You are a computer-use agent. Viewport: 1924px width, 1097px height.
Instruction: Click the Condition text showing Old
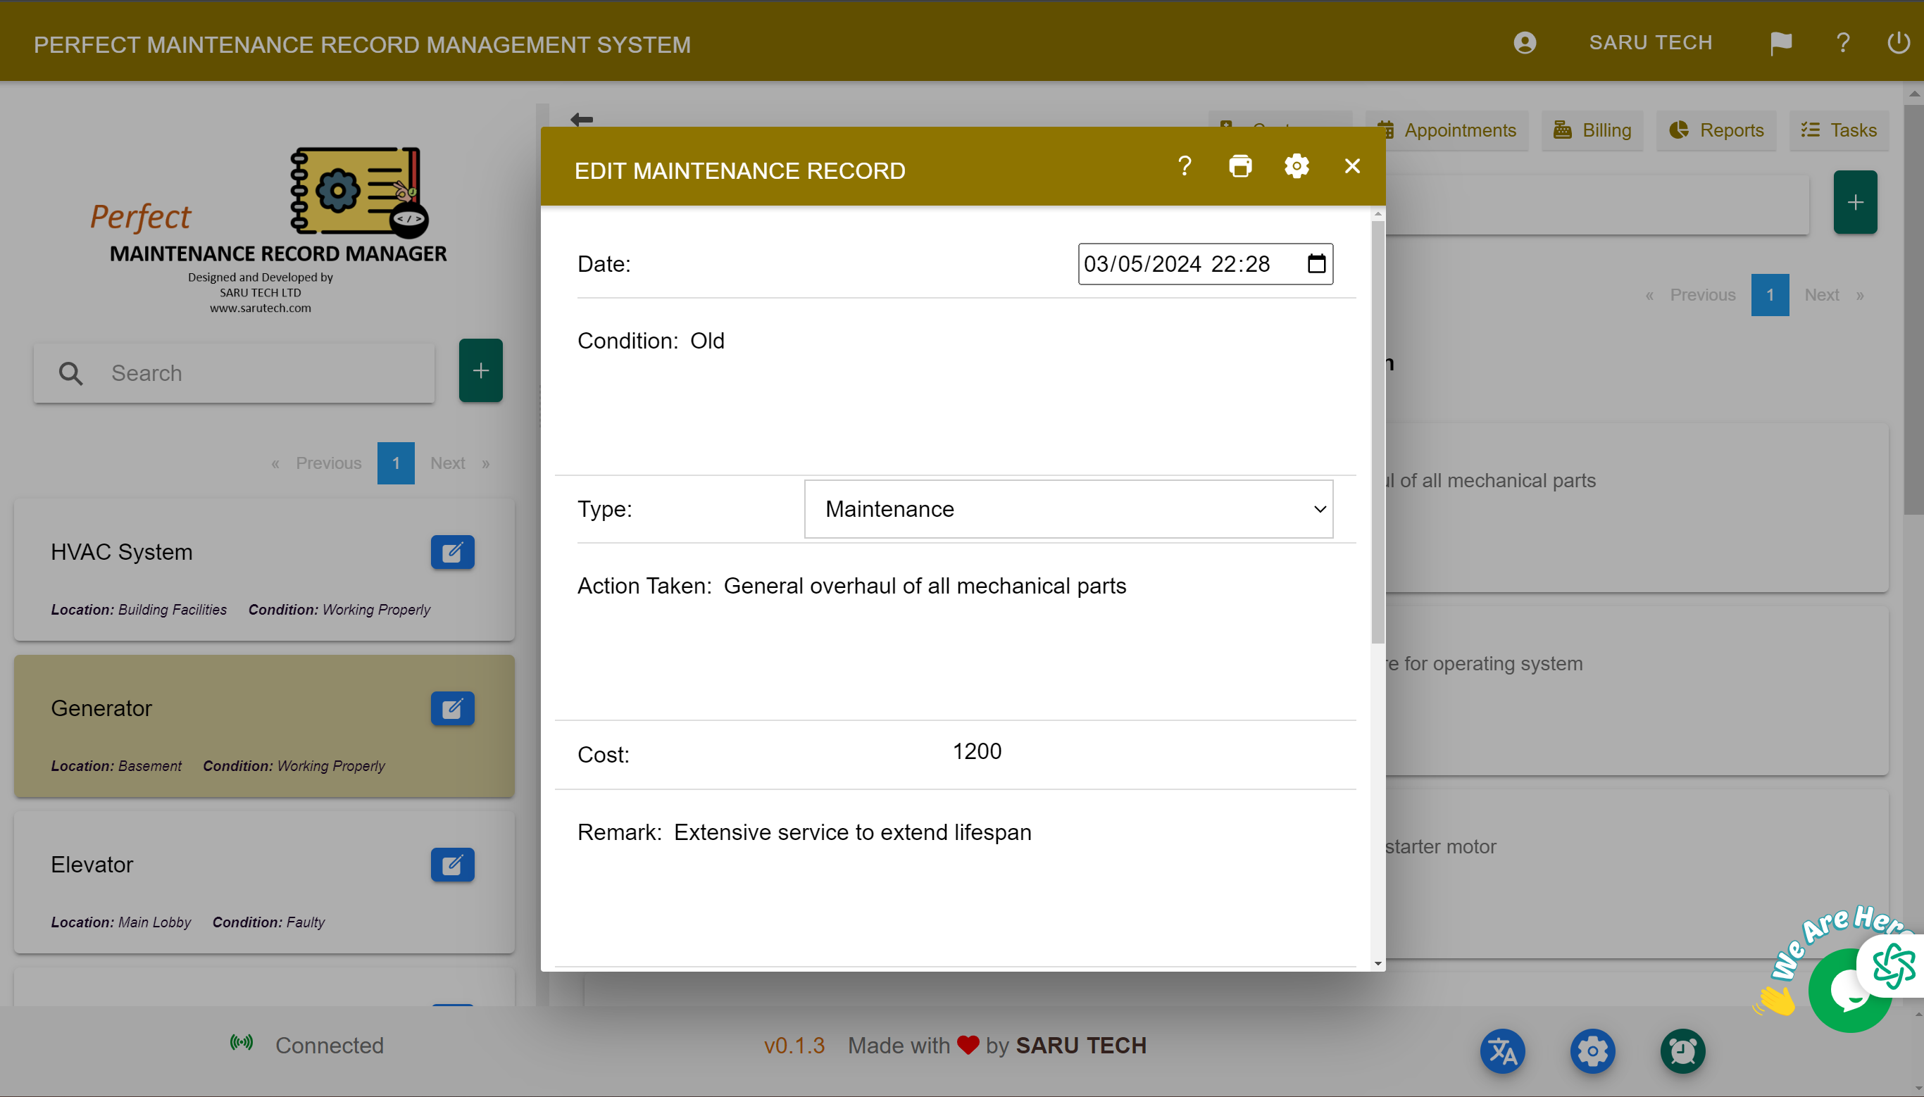[706, 341]
